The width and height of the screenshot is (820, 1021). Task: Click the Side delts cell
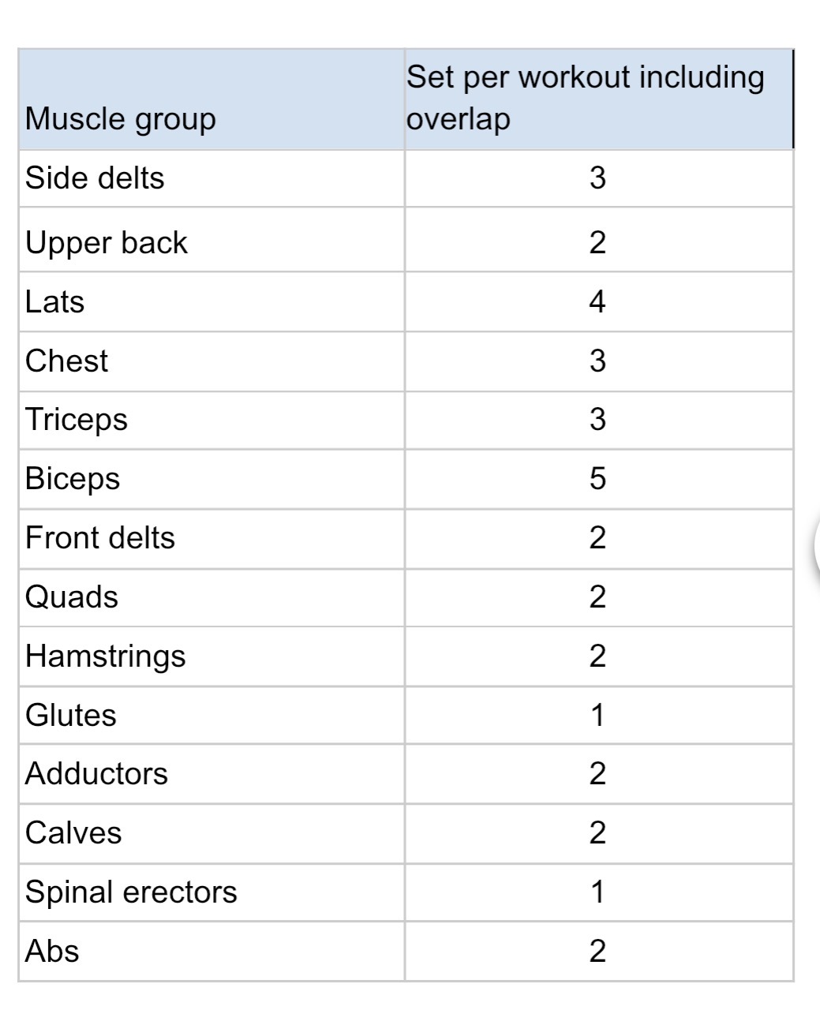[212, 178]
